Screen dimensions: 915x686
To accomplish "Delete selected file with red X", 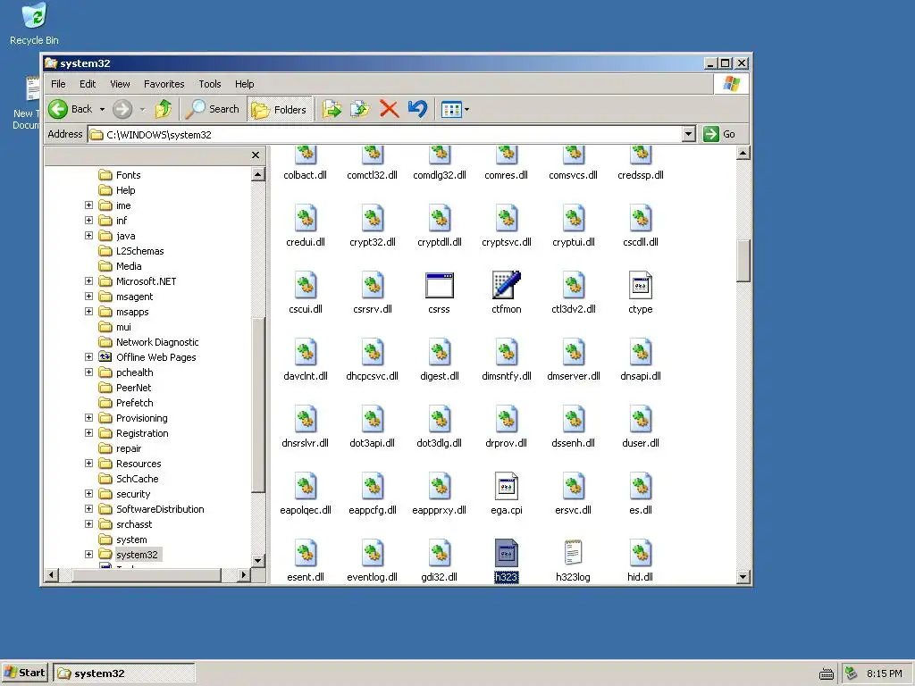I will [x=389, y=109].
